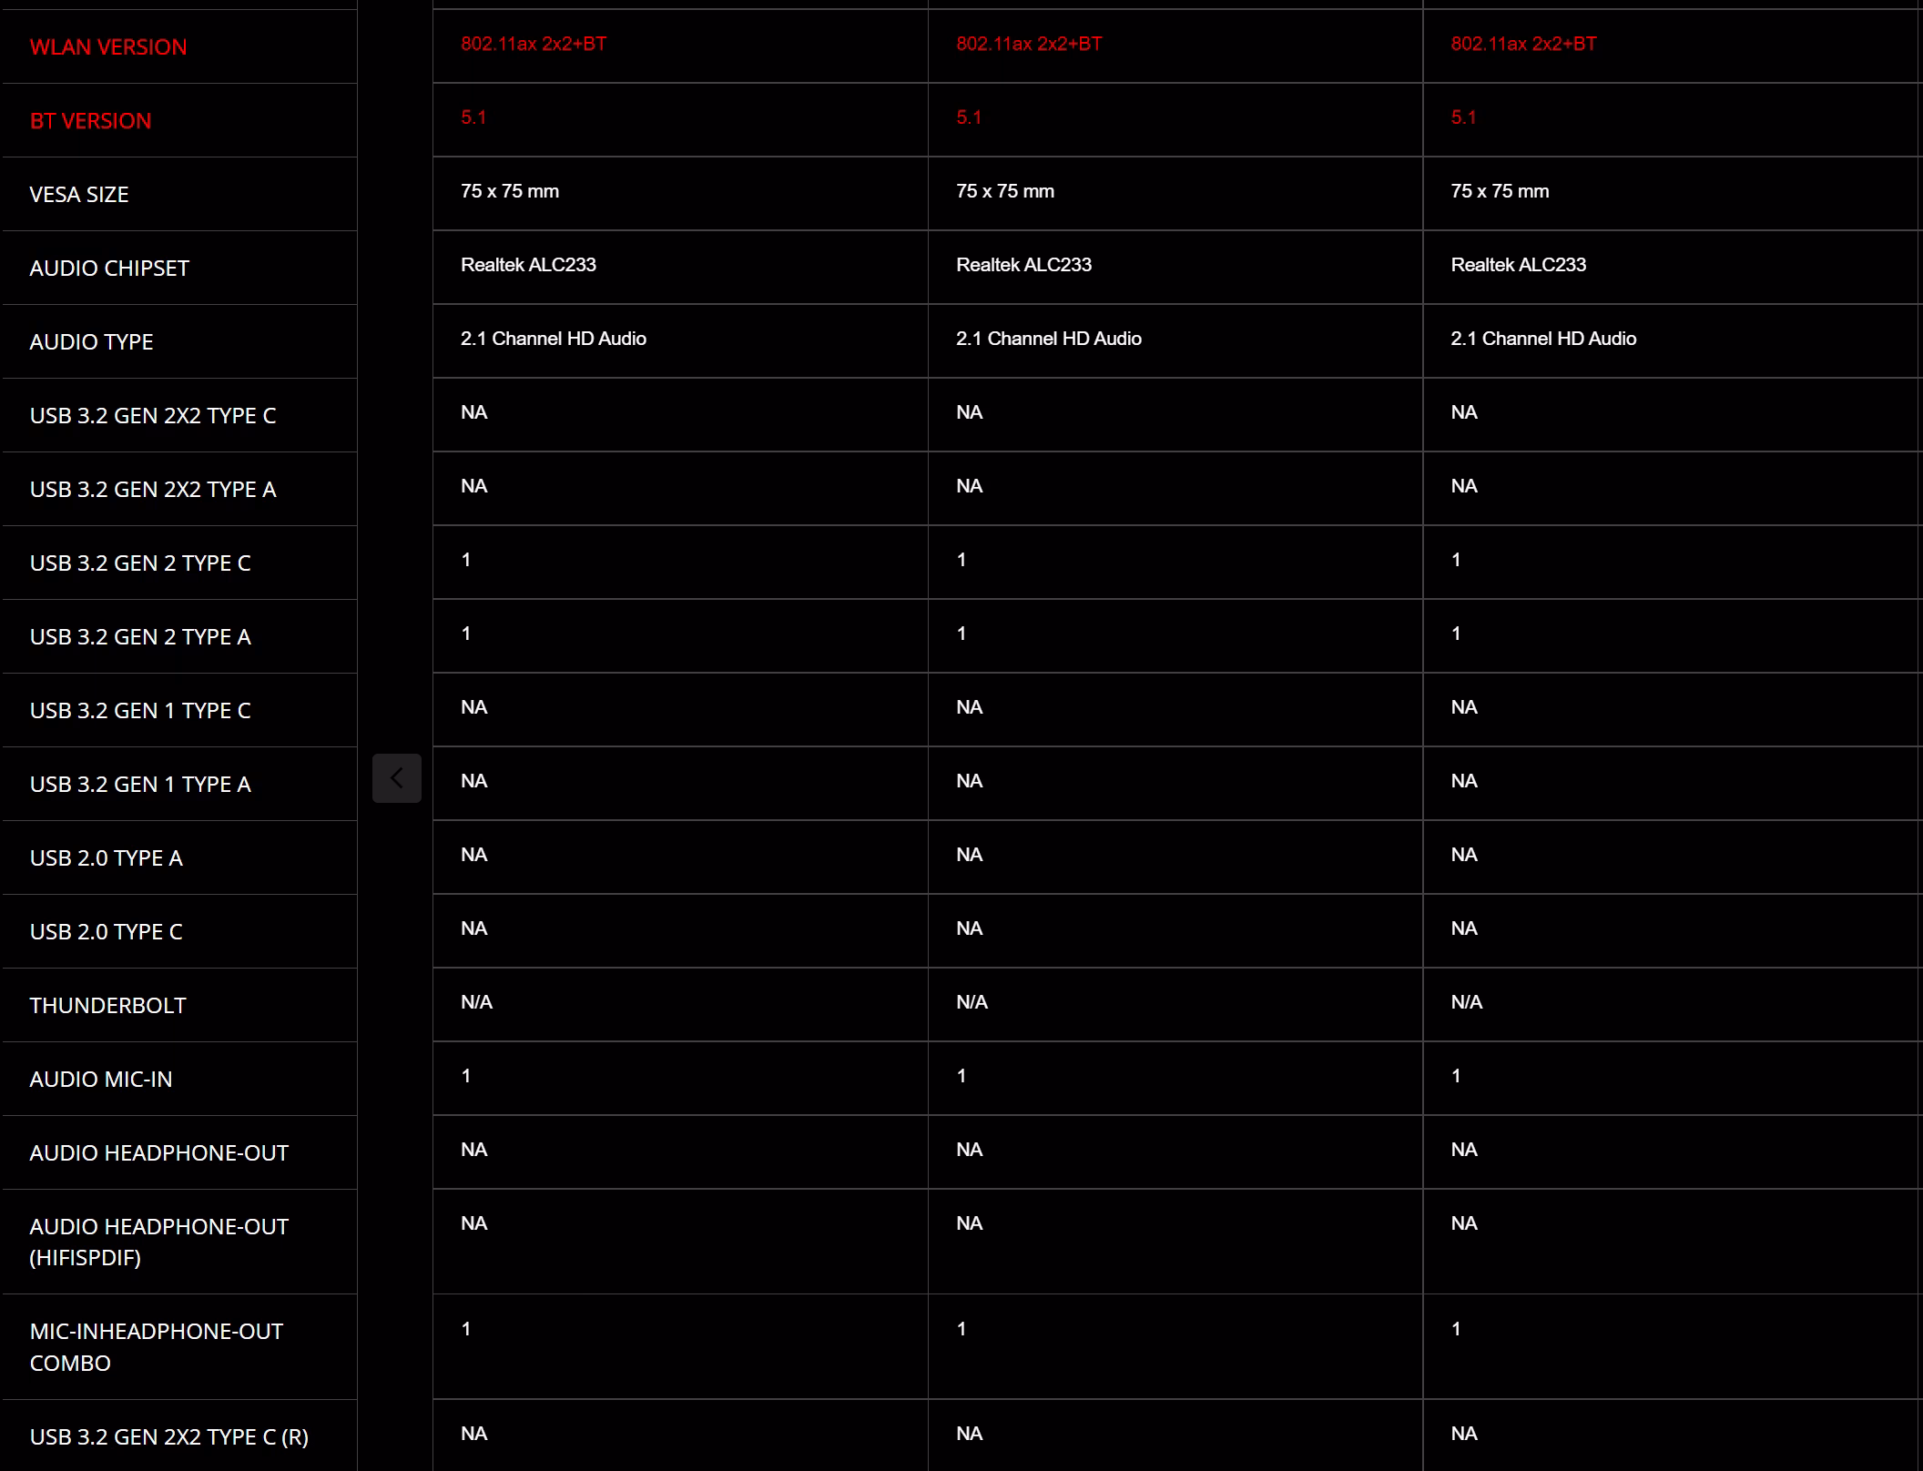Click the USB 3.2 GEN 2X2 TYPE C label
The width and height of the screenshot is (1923, 1471).
coord(153,416)
